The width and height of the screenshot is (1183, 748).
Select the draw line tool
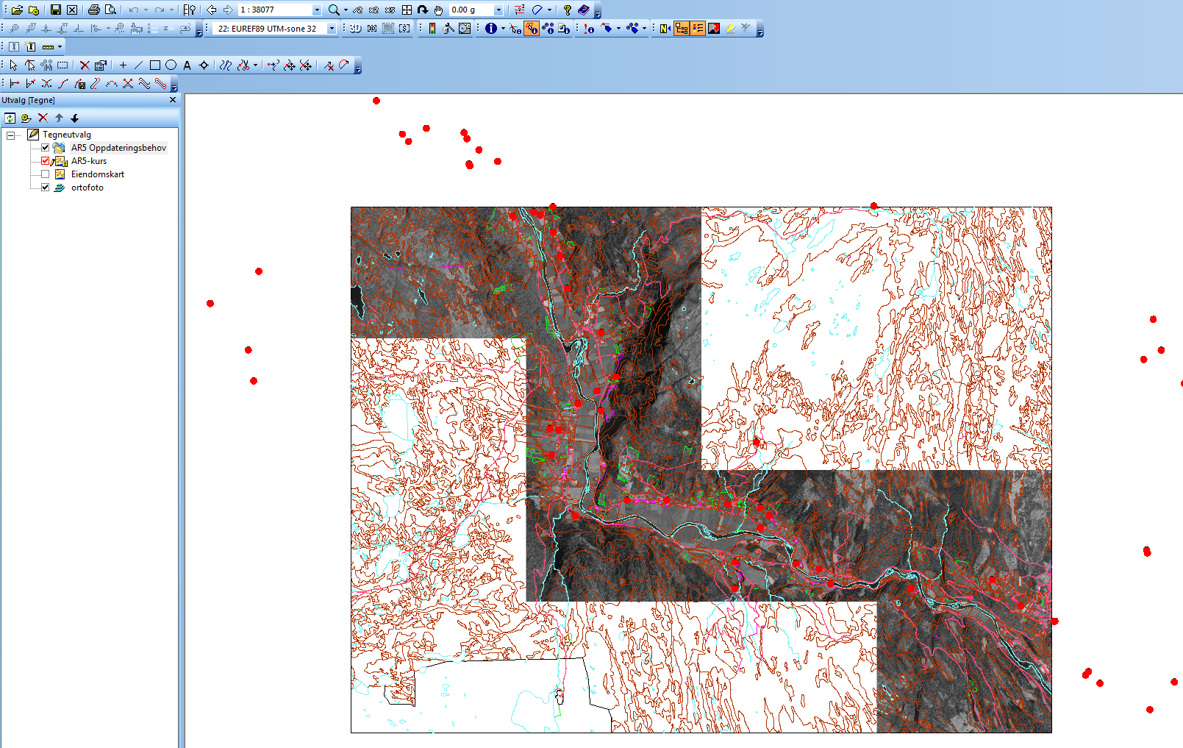[139, 65]
